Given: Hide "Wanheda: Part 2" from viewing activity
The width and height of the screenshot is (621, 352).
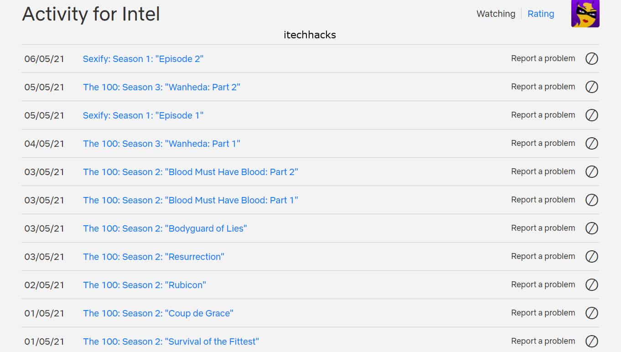Looking at the screenshot, I should (591, 87).
